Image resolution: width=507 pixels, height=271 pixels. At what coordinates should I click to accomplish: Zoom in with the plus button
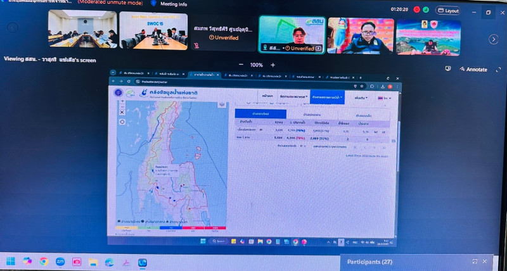click(x=273, y=65)
